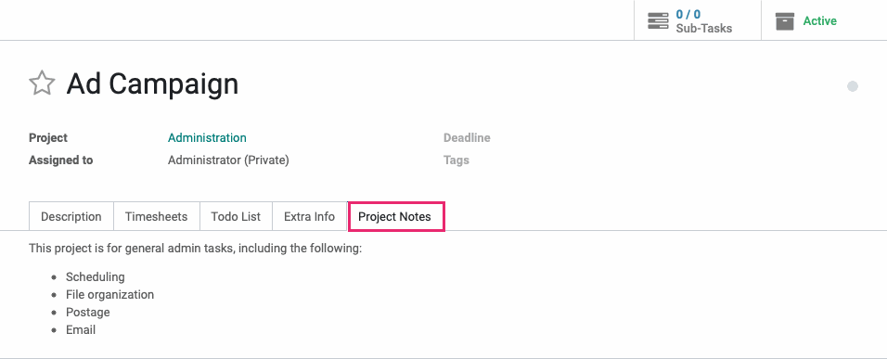Viewport: 887px width, 359px height.
Task: Open the 0 / 0 Sub-Tasks counter
Action: (698, 21)
